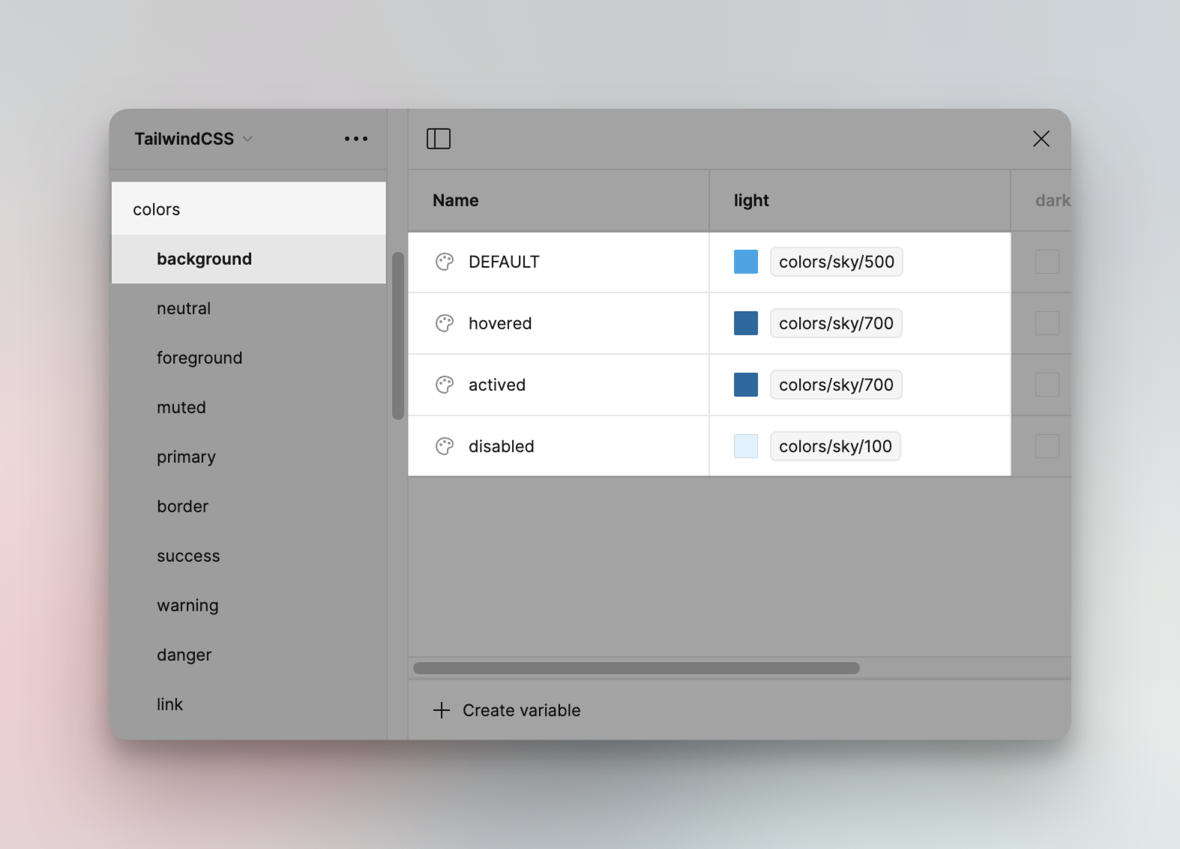
Task: Select the DEFAULT variable name
Action: pos(504,262)
